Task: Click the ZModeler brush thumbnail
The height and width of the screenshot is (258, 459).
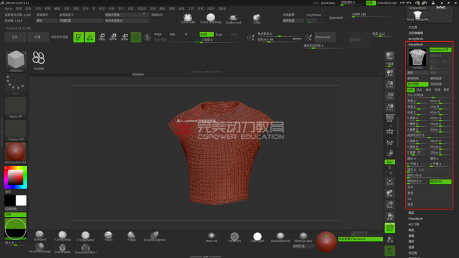Action: (x=15, y=60)
